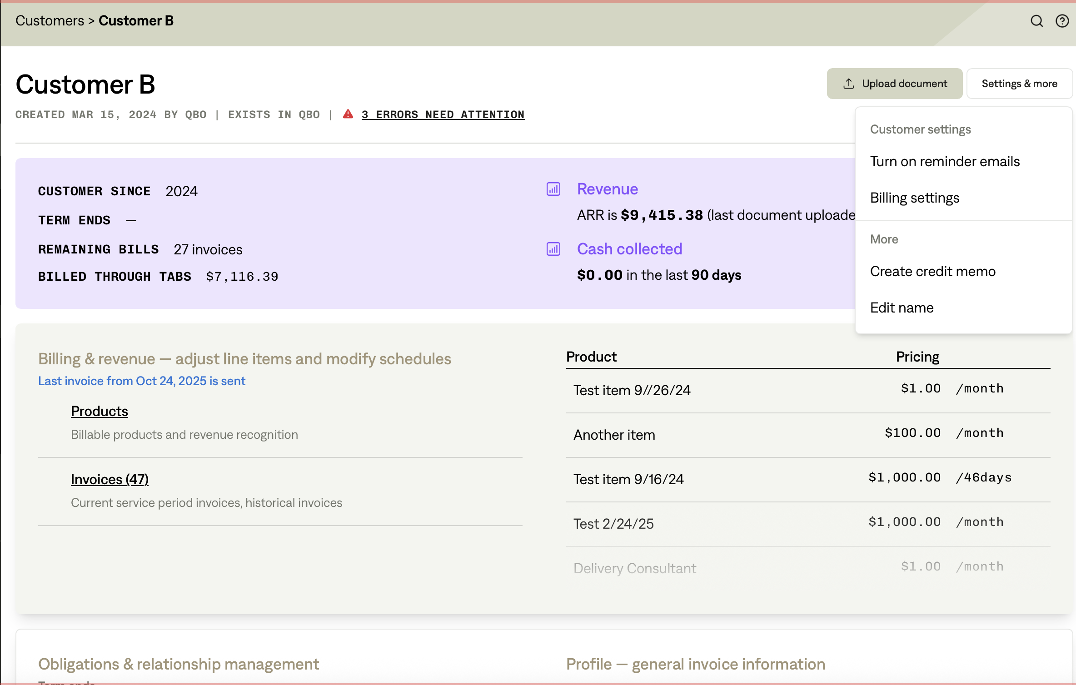Click the Revenue heading link
1076x685 pixels.
click(x=608, y=189)
